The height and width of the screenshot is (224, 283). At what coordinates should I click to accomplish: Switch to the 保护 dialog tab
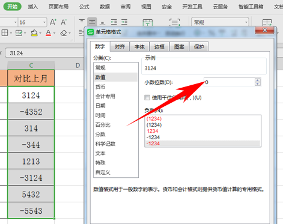point(199,47)
